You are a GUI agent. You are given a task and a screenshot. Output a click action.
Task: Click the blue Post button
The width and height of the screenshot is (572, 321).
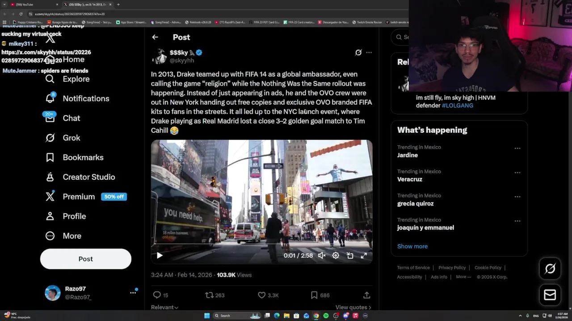pos(86,259)
